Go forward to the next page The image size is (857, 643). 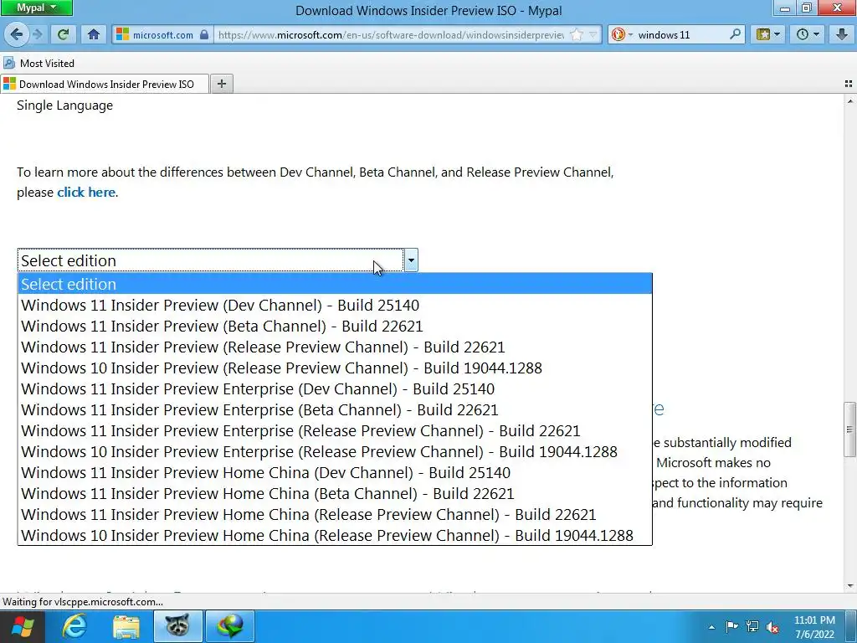pyautogui.click(x=37, y=35)
